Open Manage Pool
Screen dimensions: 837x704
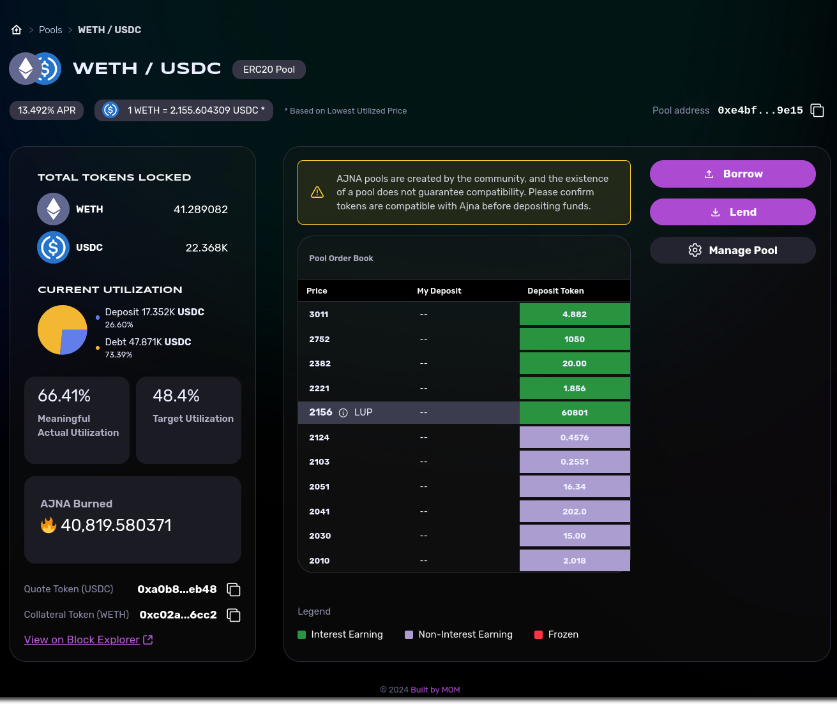pyautogui.click(x=733, y=251)
